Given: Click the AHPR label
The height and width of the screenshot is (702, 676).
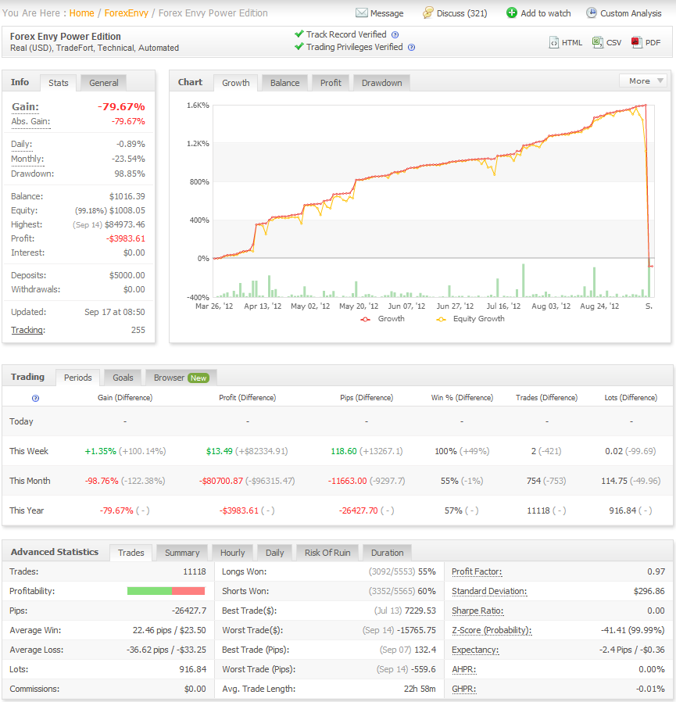Looking at the screenshot, I should pyautogui.click(x=463, y=669).
